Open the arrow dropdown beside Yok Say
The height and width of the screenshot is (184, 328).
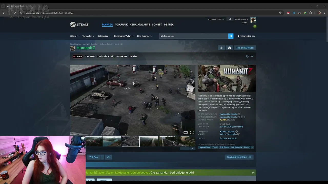point(102,157)
